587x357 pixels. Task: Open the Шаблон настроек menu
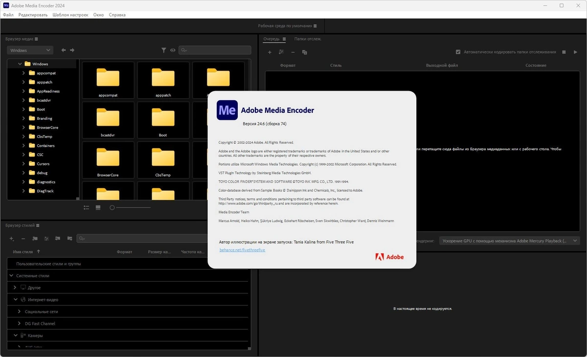coord(70,15)
